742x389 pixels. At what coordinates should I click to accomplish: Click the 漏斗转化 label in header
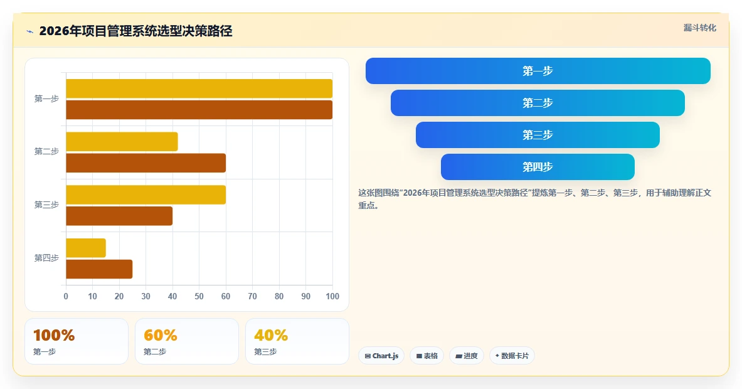(699, 28)
